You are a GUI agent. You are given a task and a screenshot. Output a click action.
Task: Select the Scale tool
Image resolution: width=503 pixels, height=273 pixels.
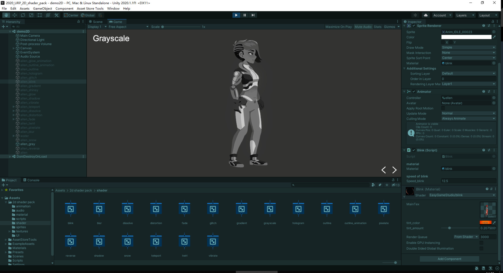[31, 15]
